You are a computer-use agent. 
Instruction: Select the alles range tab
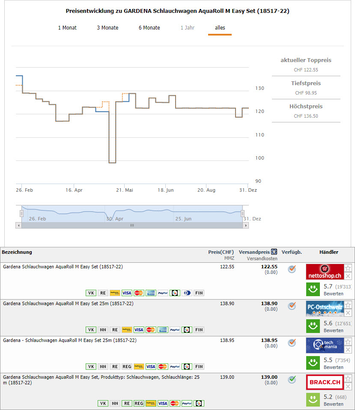coord(220,28)
